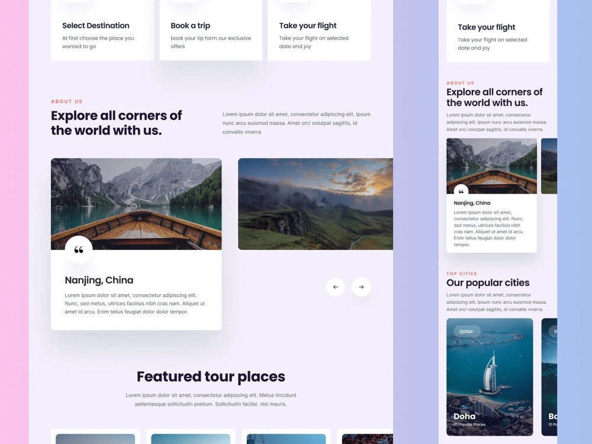This screenshot has width=592, height=444.
Task: Click the desktop Nanjing card description paragraph
Action: click(x=135, y=304)
